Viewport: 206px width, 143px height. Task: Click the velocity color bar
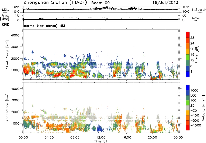pyautogui.click(x=188, y=108)
